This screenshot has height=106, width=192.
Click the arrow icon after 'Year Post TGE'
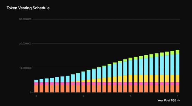tap(179, 100)
